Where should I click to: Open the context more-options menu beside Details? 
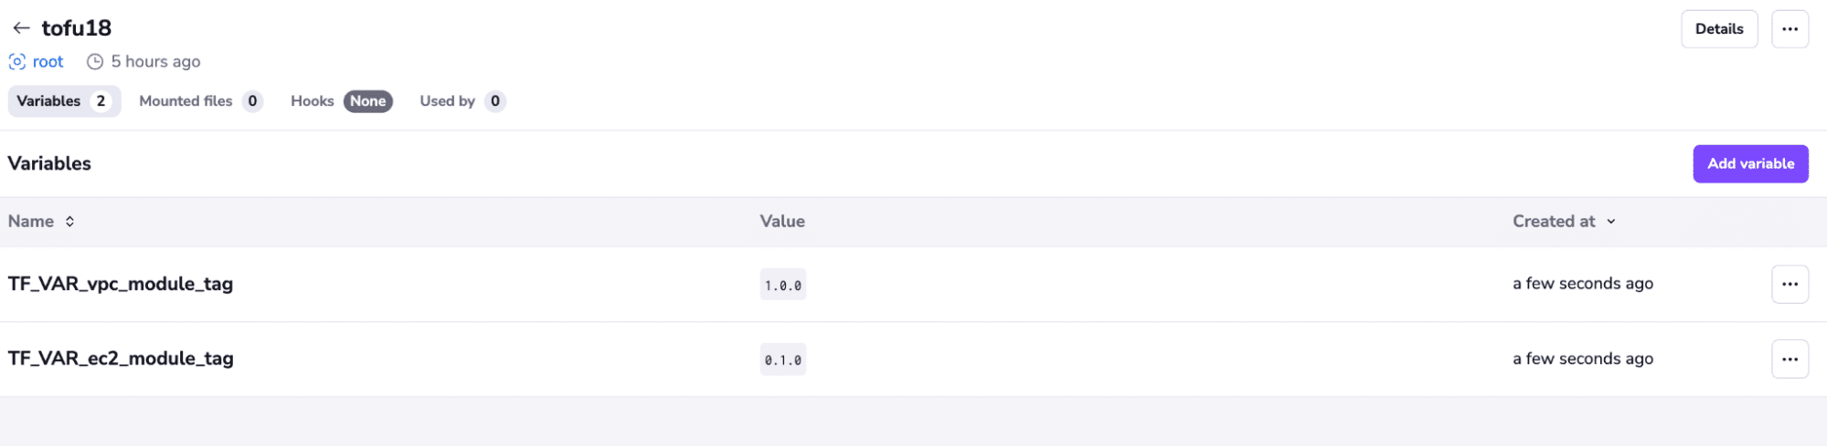[x=1790, y=29]
